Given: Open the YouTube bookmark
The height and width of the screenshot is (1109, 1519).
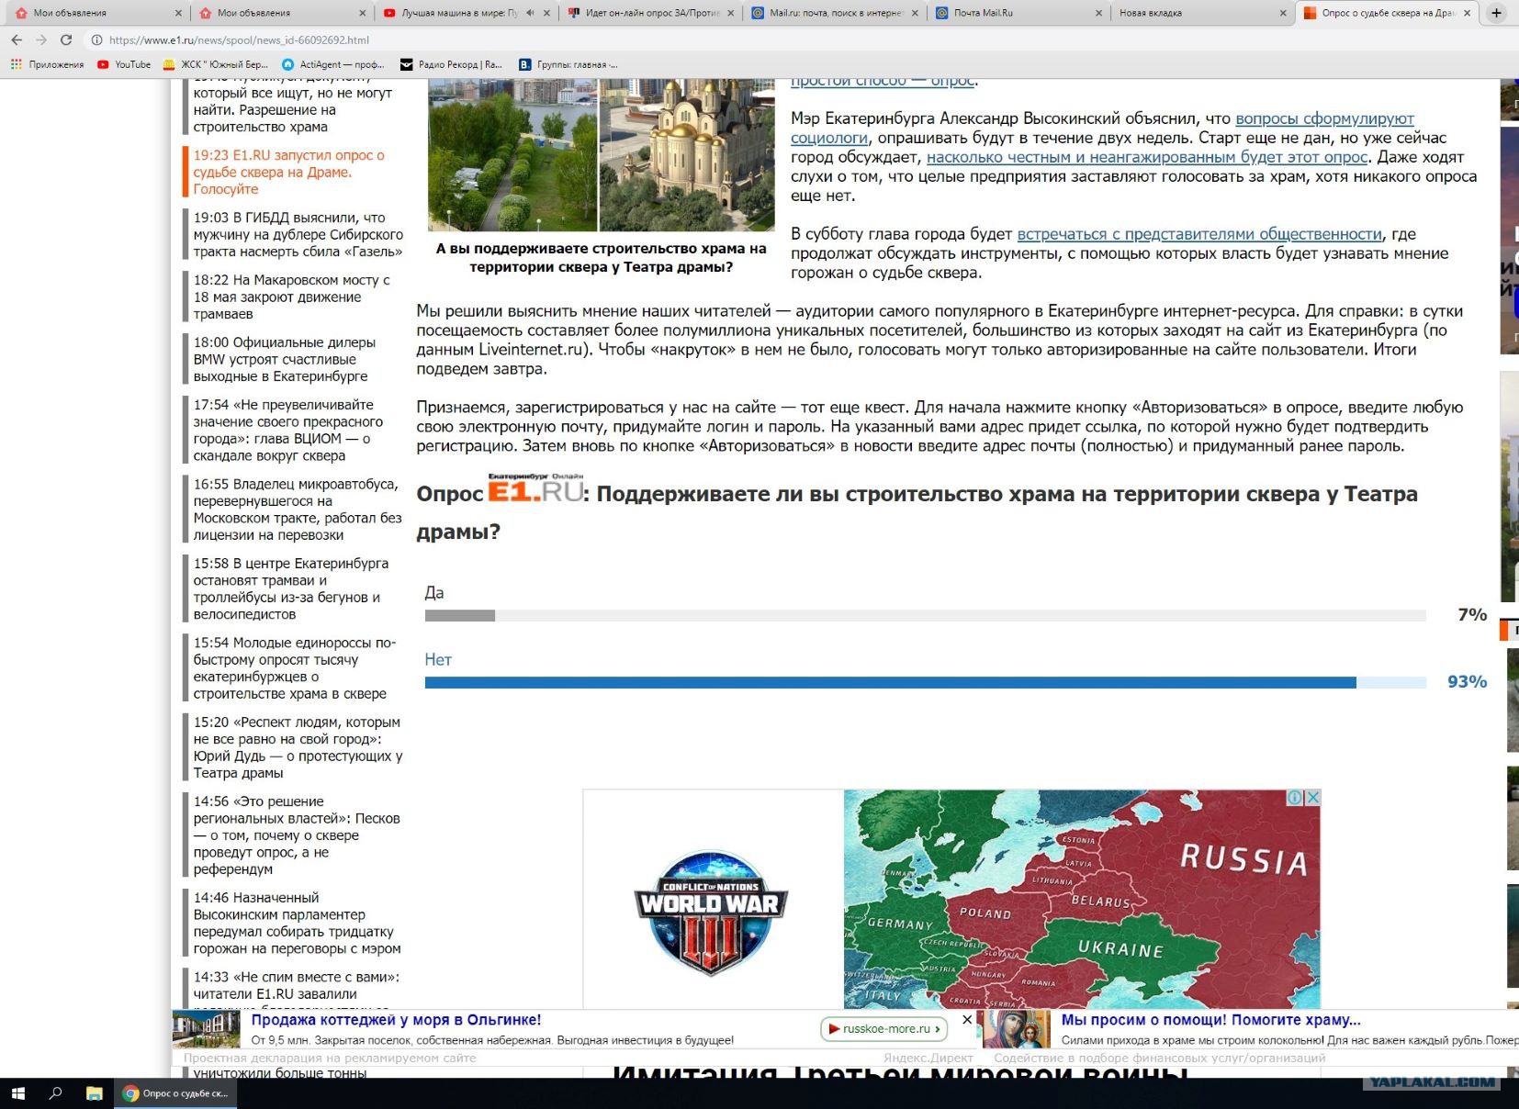Looking at the screenshot, I should (x=124, y=64).
